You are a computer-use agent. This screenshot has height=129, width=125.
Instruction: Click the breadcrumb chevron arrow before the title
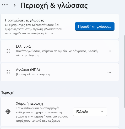pos(15,5)
